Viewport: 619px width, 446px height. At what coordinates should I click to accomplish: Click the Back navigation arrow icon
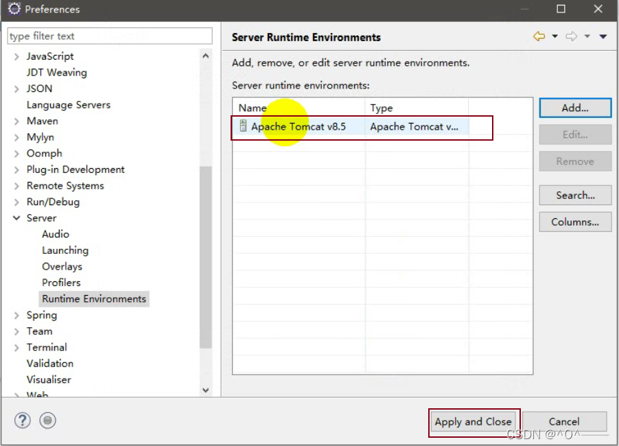pos(539,36)
